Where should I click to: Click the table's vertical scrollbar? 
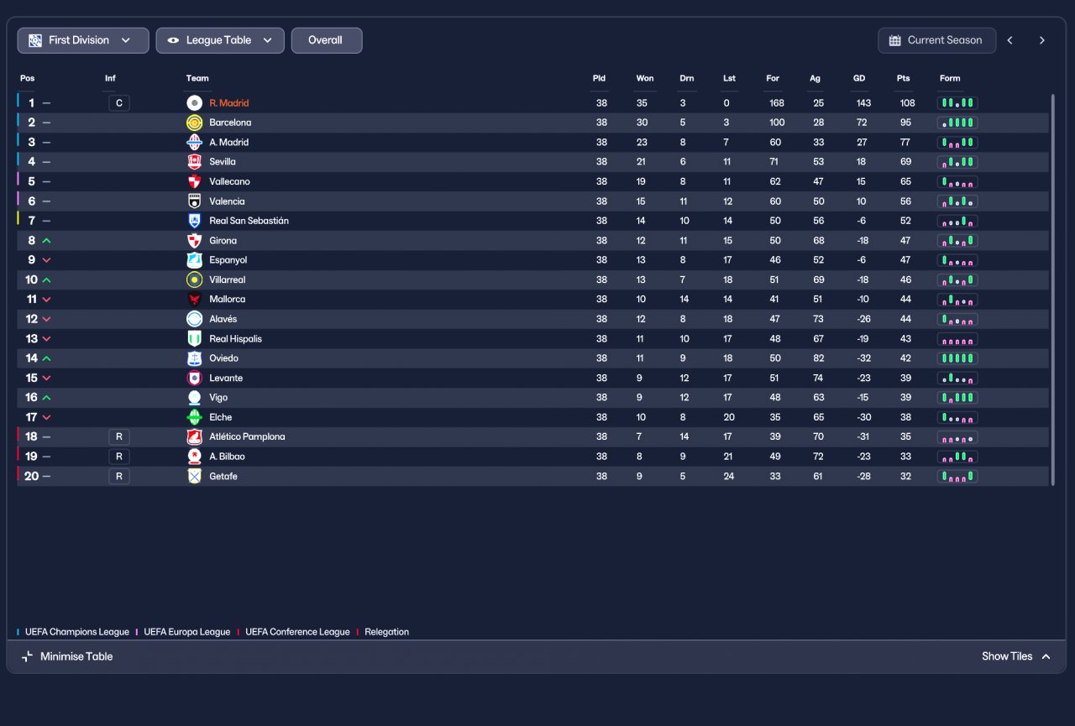1053,290
